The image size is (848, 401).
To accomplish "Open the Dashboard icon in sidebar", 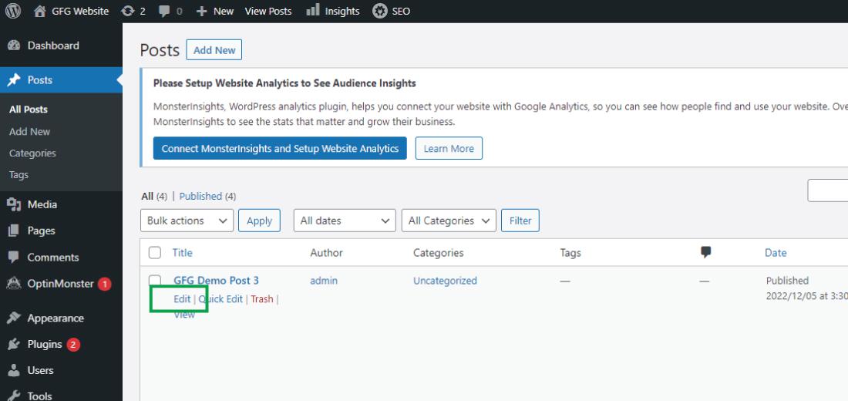I will (x=13, y=45).
